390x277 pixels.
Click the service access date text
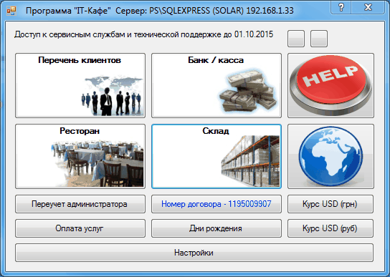(144, 34)
